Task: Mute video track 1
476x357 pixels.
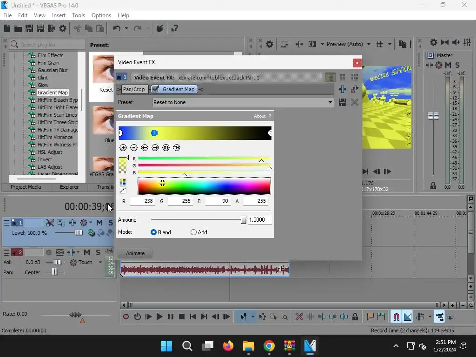Action: [99, 223]
